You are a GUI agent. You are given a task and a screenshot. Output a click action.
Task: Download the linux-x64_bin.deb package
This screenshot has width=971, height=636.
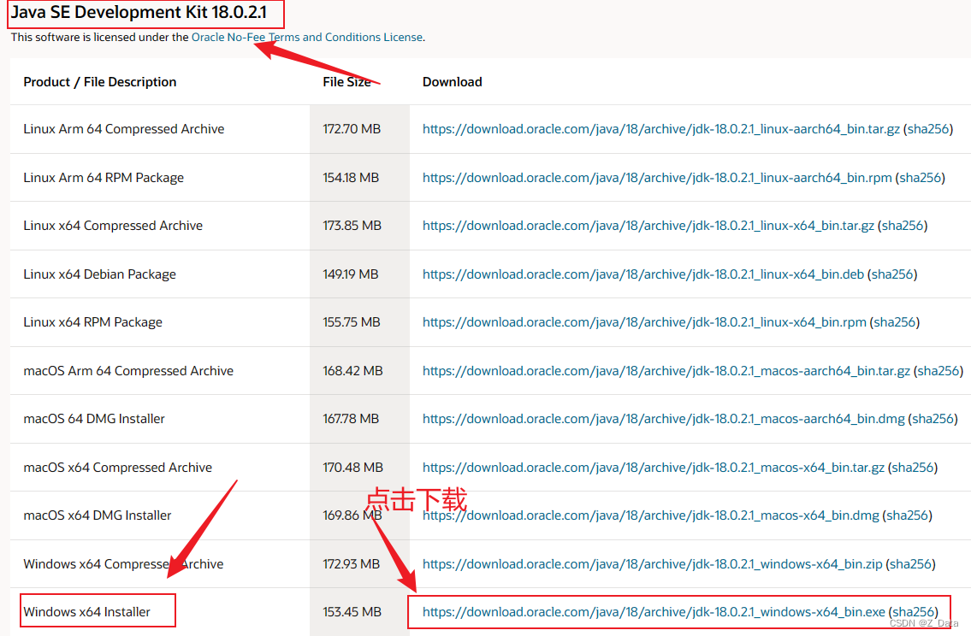642,274
